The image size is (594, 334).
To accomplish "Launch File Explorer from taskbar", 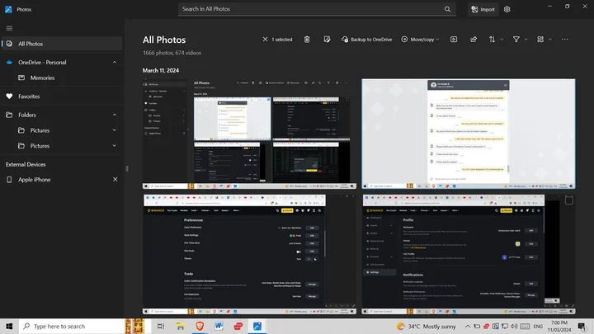I will tap(181, 326).
